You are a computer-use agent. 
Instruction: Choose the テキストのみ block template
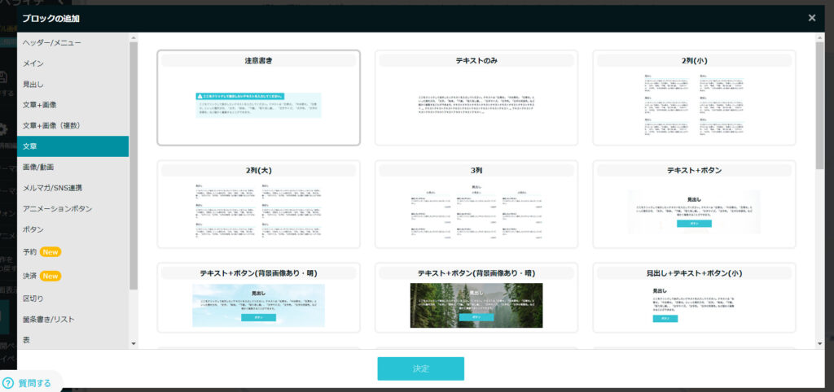[x=476, y=98]
